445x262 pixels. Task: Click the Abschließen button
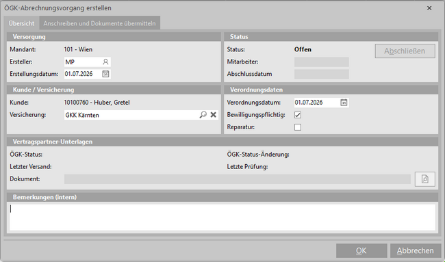click(x=405, y=51)
